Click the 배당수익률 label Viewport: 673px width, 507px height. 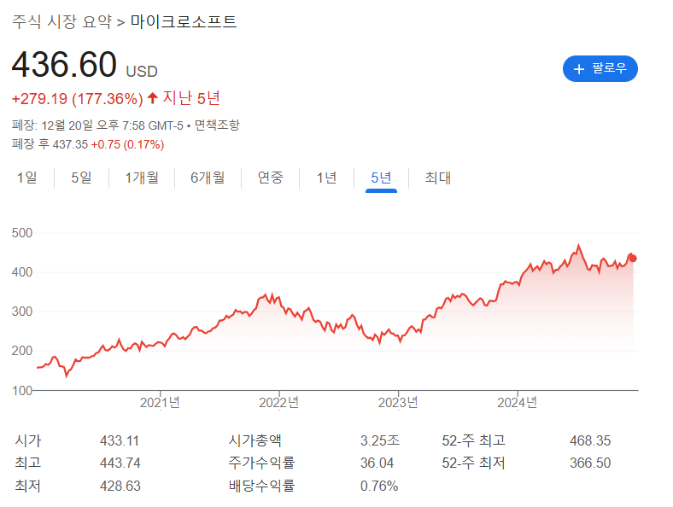click(x=262, y=486)
